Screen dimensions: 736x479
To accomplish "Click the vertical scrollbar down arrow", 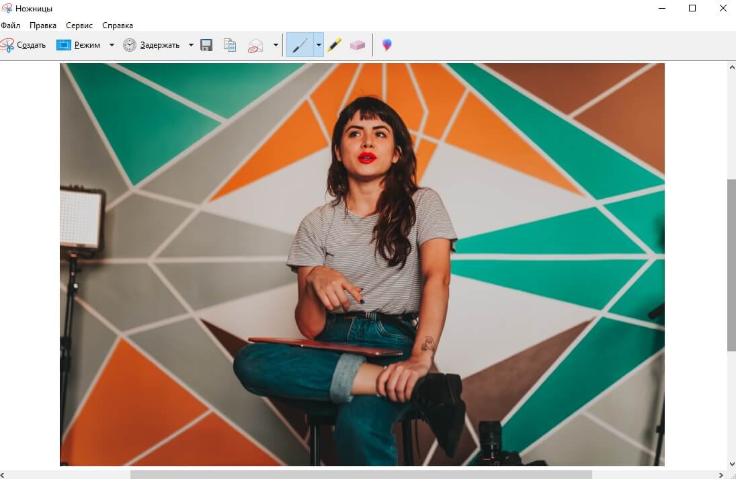I will (731, 464).
